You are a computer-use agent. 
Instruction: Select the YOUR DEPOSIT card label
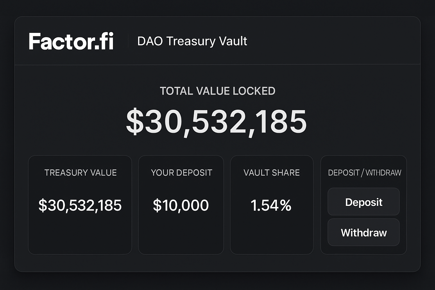coord(182,172)
